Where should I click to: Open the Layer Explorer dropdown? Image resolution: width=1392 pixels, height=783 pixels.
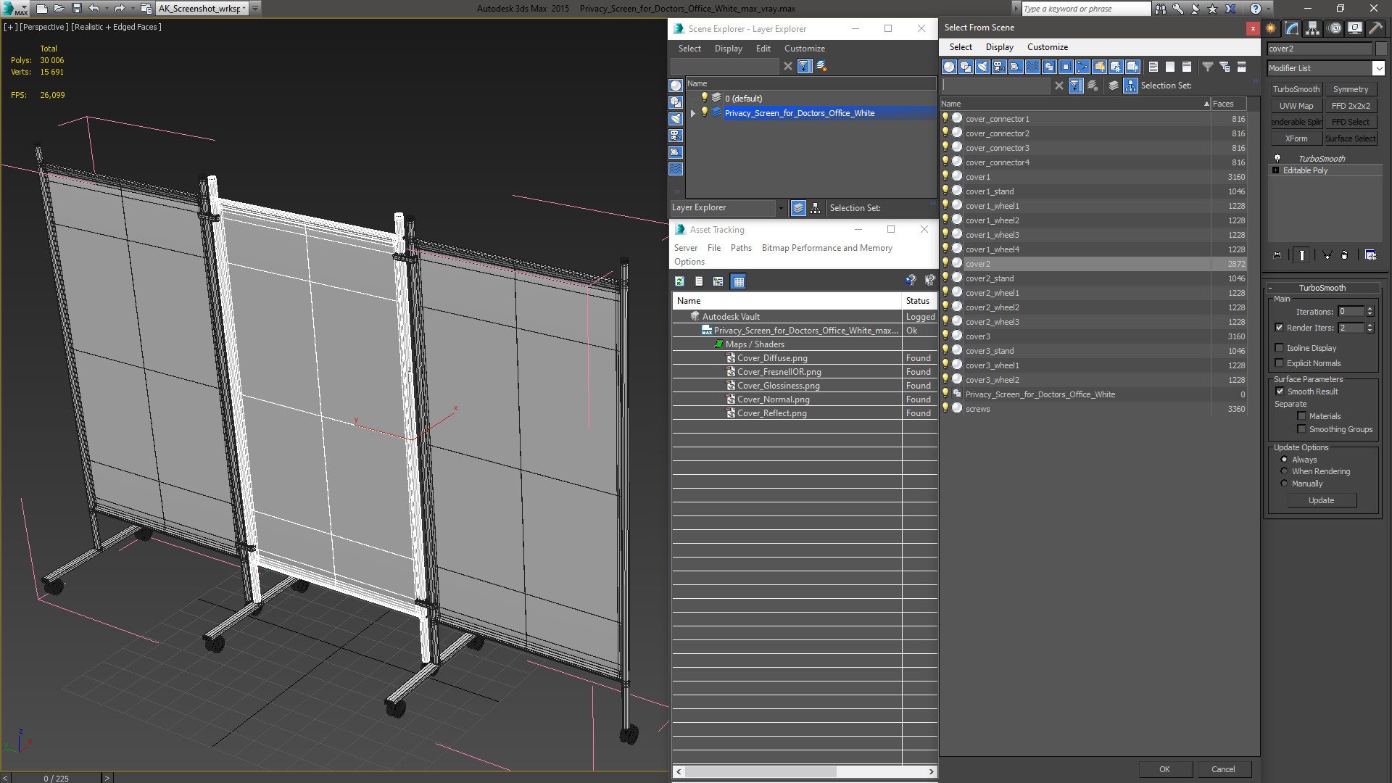(781, 208)
